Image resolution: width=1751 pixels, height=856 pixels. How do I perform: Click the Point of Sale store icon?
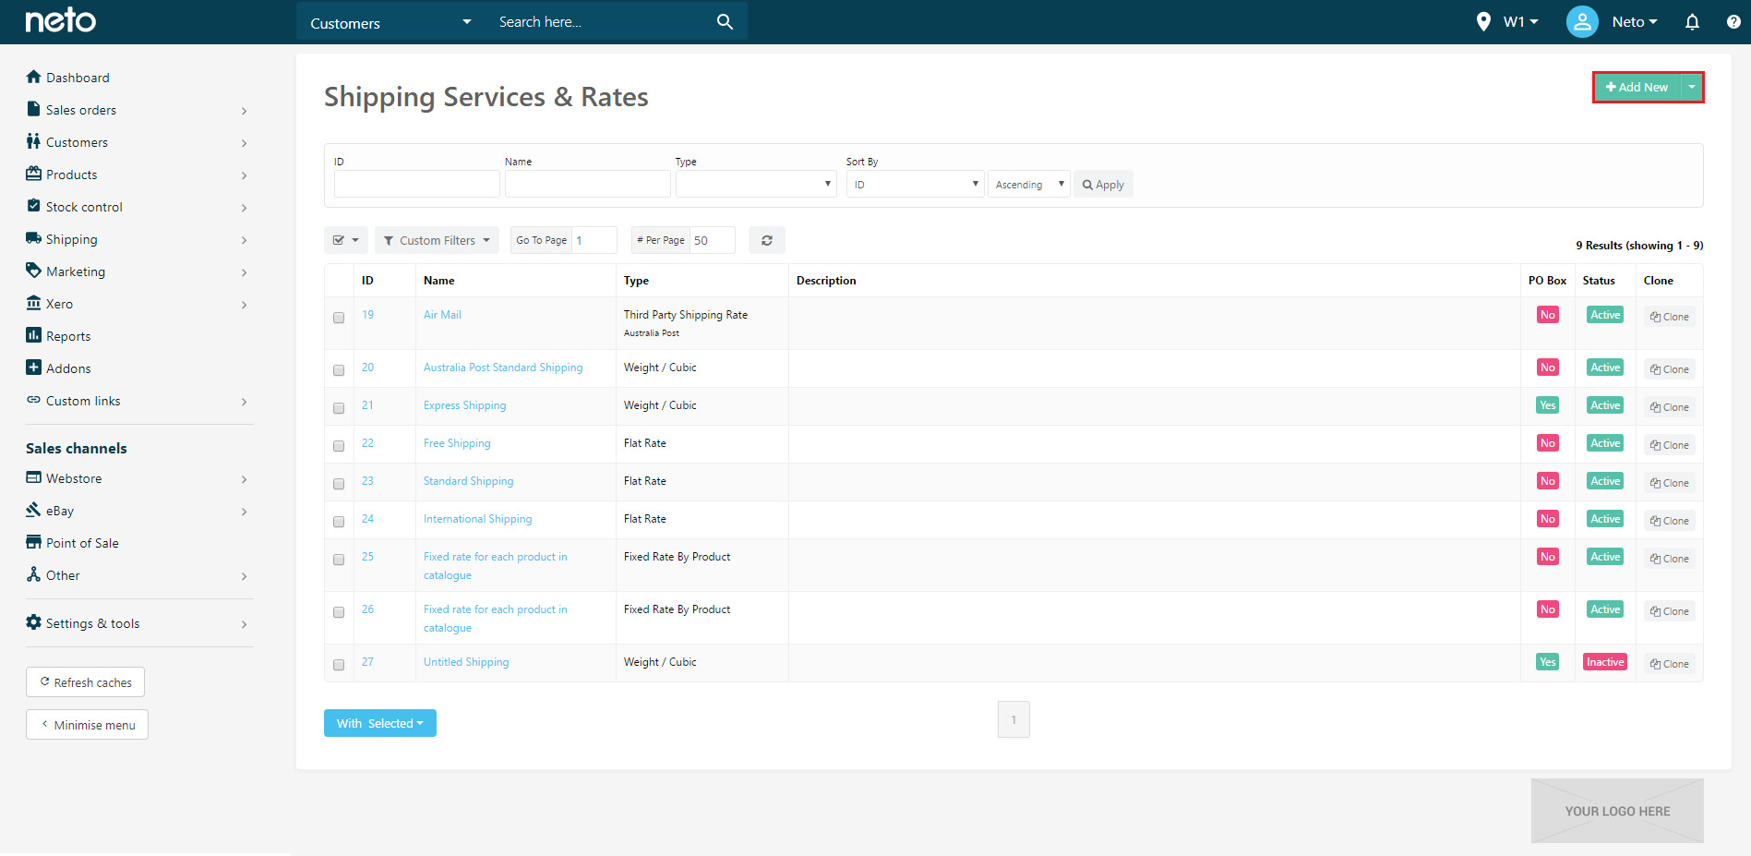[34, 542]
